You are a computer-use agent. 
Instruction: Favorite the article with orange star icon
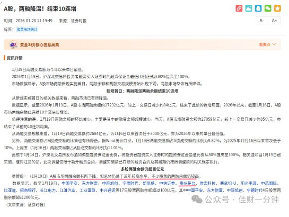coord(277,8)
